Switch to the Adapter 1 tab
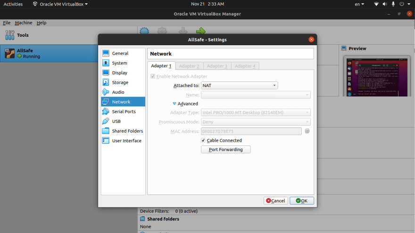 (161, 66)
